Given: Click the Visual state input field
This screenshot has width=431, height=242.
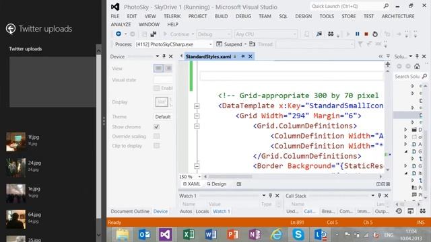Looking at the screenshot, I should (x=163, y=80).
